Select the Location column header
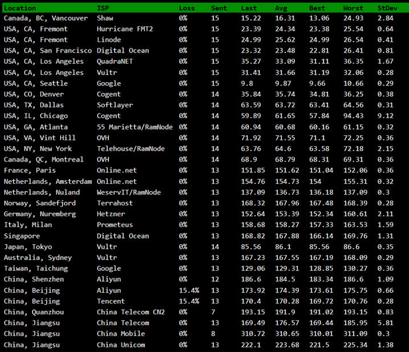The width and height of the screenshot is (409, 352). point(20,8)
